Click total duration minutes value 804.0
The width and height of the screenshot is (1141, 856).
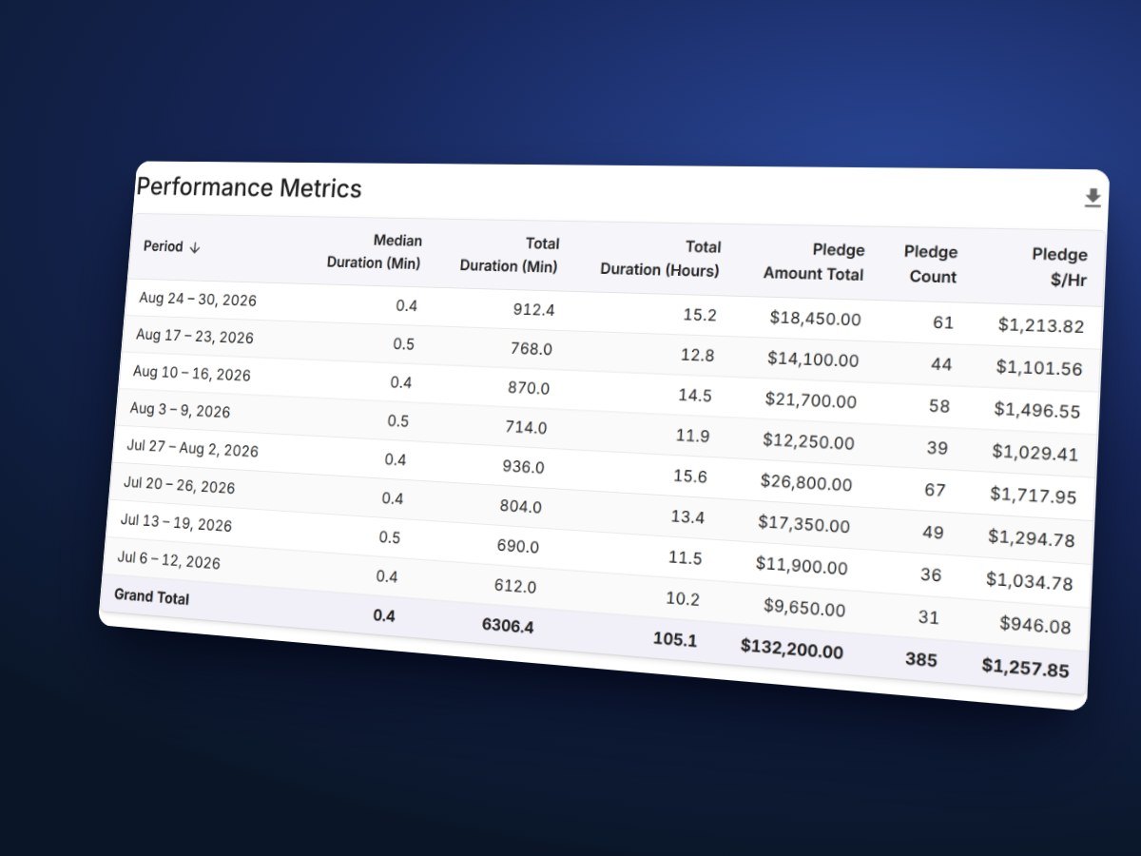click(x=520, y=506)
